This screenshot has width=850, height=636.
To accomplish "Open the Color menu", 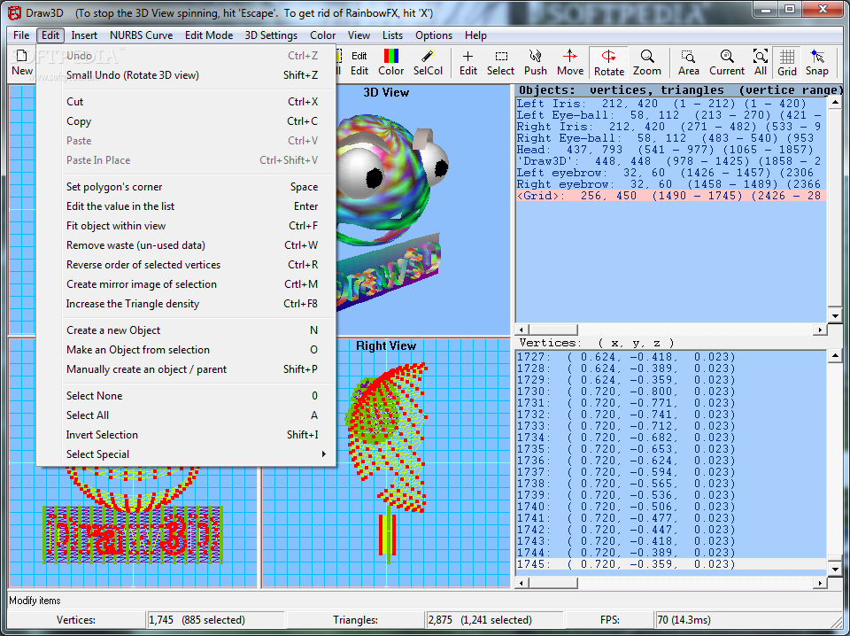I will pos(322,35).
